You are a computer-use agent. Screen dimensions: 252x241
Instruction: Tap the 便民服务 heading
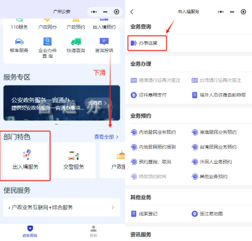click(17, 190)
